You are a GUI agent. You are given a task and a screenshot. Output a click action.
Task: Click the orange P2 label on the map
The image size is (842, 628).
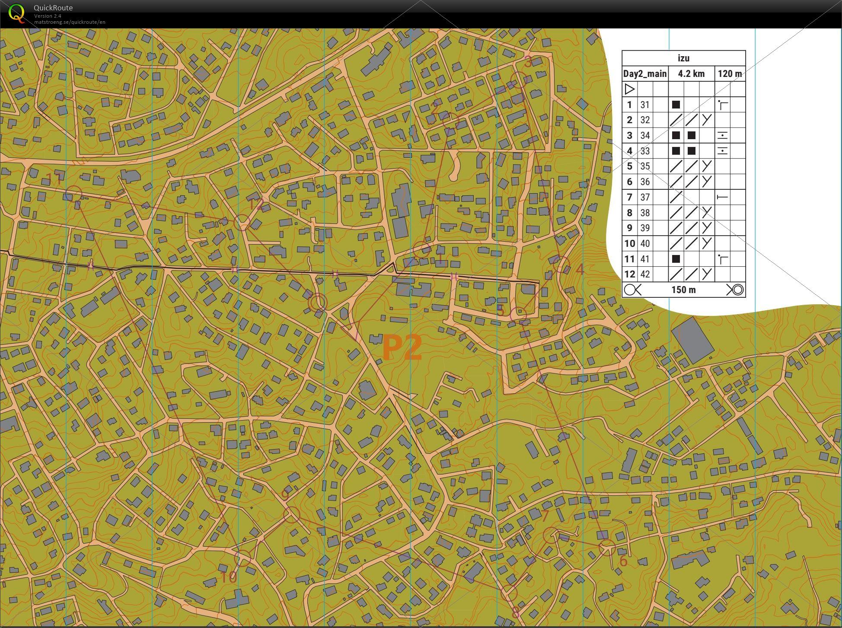402,348
